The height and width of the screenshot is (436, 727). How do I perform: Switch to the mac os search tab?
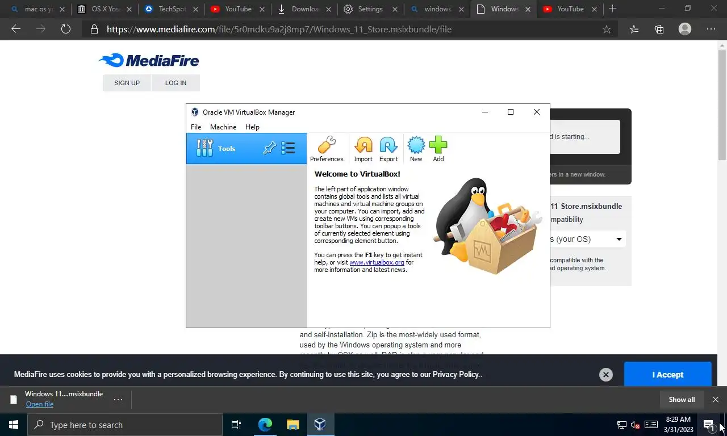coord(39,9)
